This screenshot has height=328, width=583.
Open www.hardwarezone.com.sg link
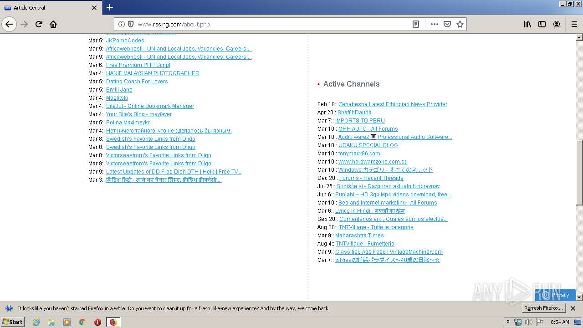coord(373,162)
